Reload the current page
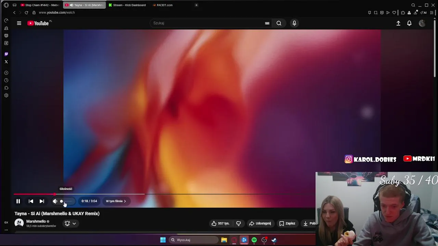 point(26,13)
